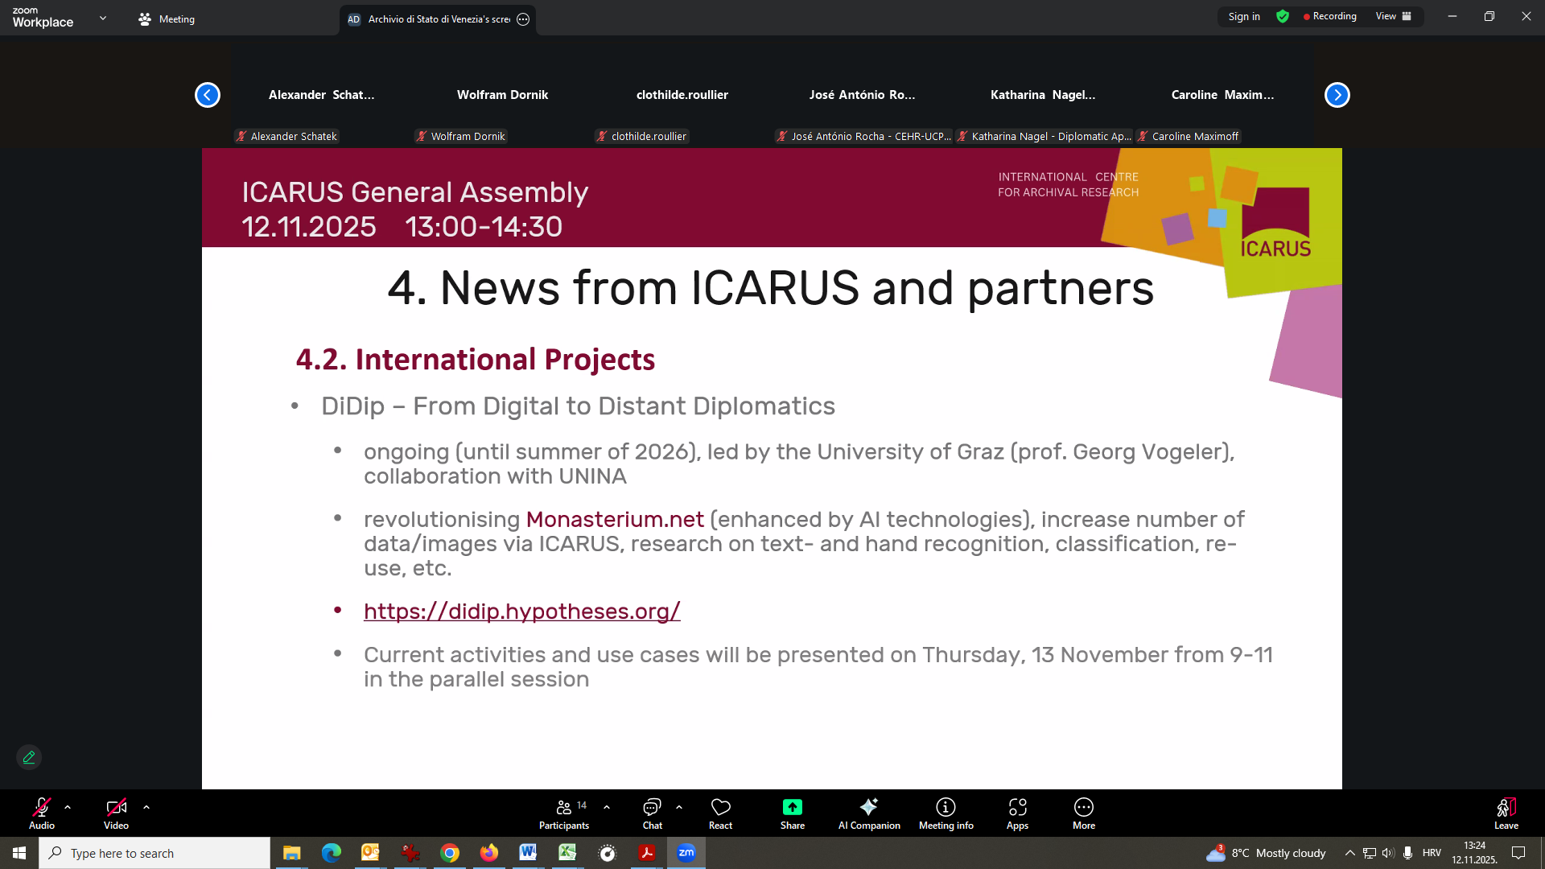The height and width of the screenshot is (869, 1545).
Task: Expand audio settings arrow next to Audio
Action: point(68,807)
